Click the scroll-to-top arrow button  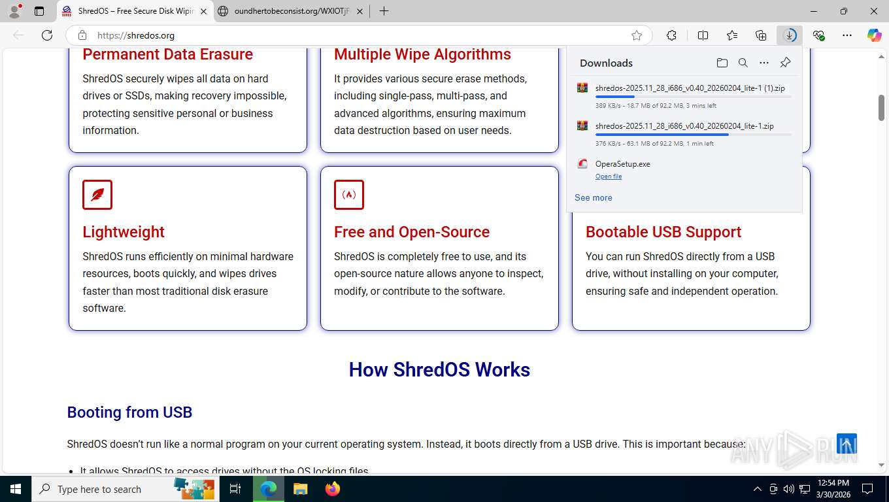coord(847,444)
